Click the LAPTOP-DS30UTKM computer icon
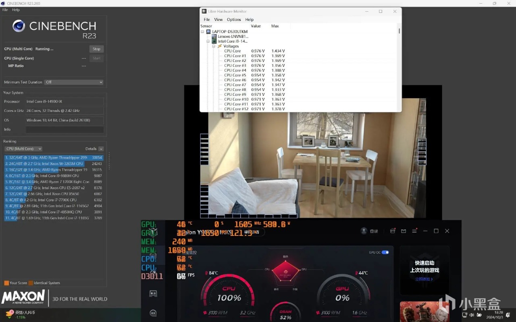Viewport: 516px width, 322px height. pyautogui.click(x=208, y=31)
